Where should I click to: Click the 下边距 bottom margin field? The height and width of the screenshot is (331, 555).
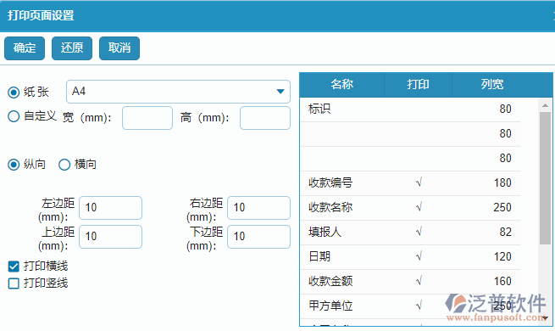point(258,237)
